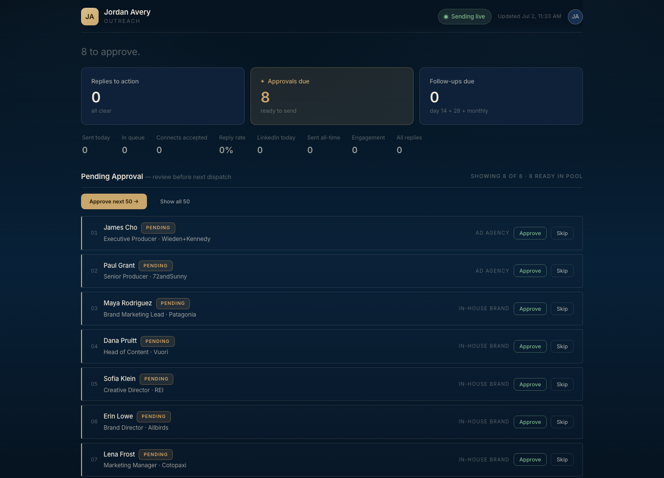Viewport: 664px width, 478px height.
Task: Approve Erin Lowe
Action: click(x=530, y=422)
